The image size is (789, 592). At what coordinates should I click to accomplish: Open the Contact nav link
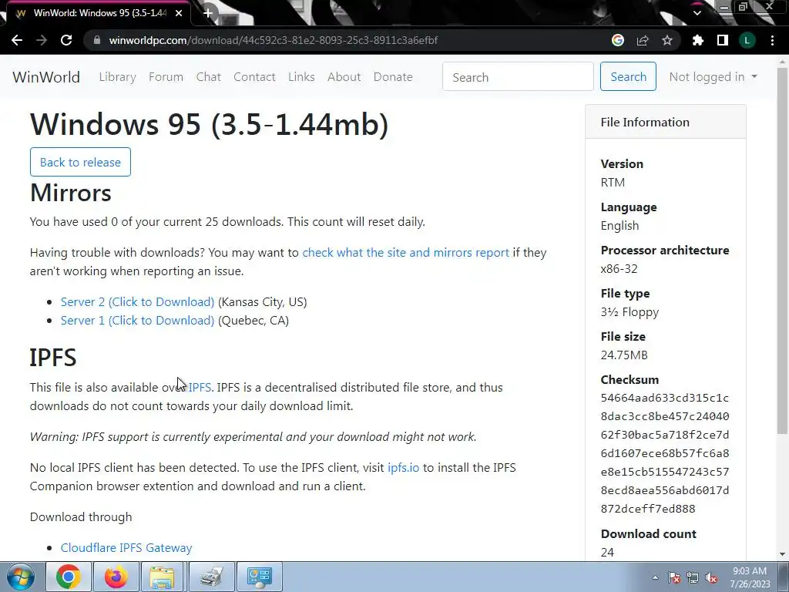(254, 77)
